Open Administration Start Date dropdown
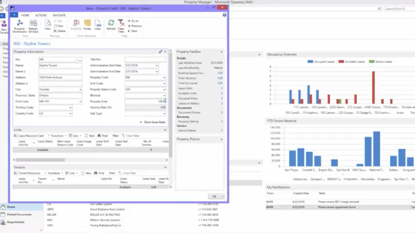The image size is (415, 233). pos(156,66)
